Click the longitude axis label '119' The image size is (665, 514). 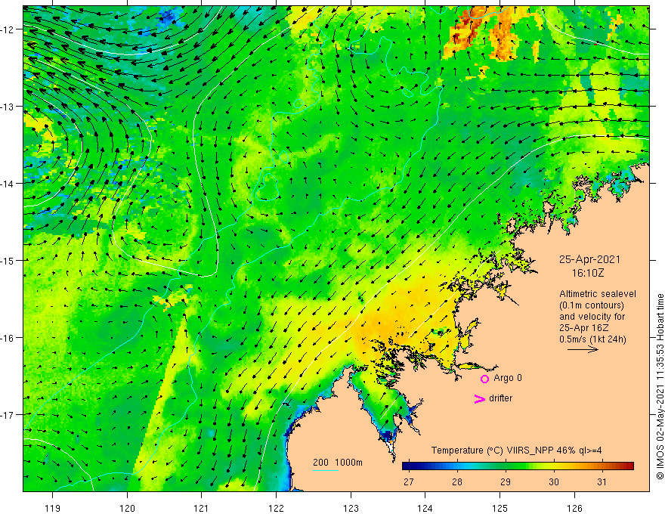53,508
